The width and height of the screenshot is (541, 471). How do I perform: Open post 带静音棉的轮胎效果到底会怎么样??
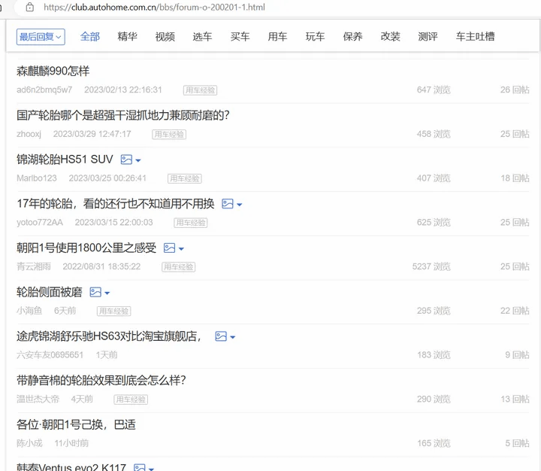point(101,380)
